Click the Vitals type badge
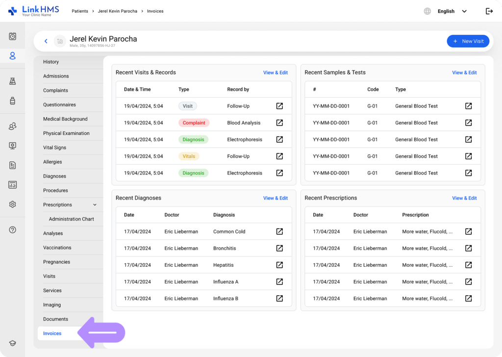Image resolution: width=502 pixels, height=357 pixels. [189, 156]
